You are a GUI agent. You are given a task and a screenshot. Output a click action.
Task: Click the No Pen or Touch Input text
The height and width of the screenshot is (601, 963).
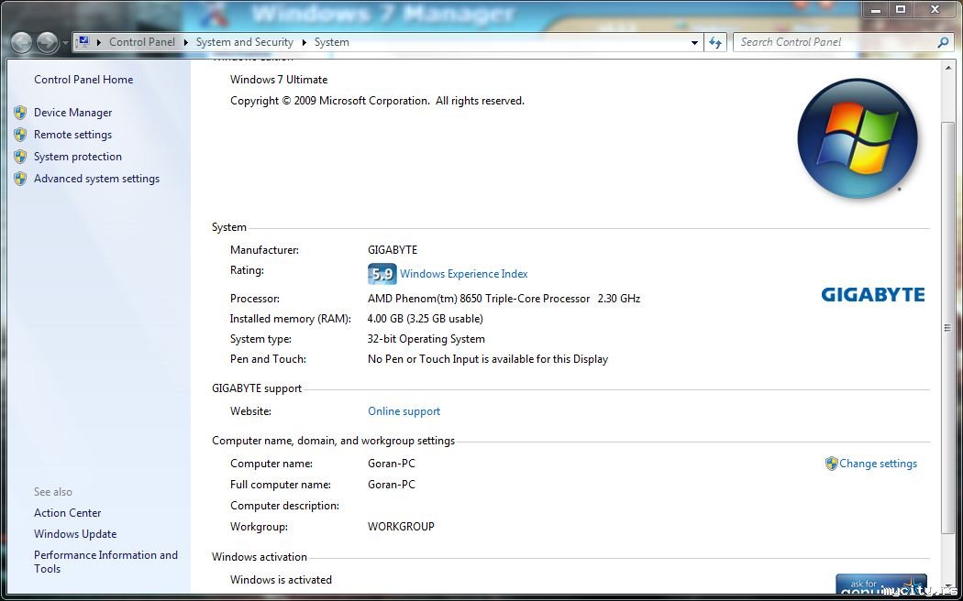click(x=488, y=359)
